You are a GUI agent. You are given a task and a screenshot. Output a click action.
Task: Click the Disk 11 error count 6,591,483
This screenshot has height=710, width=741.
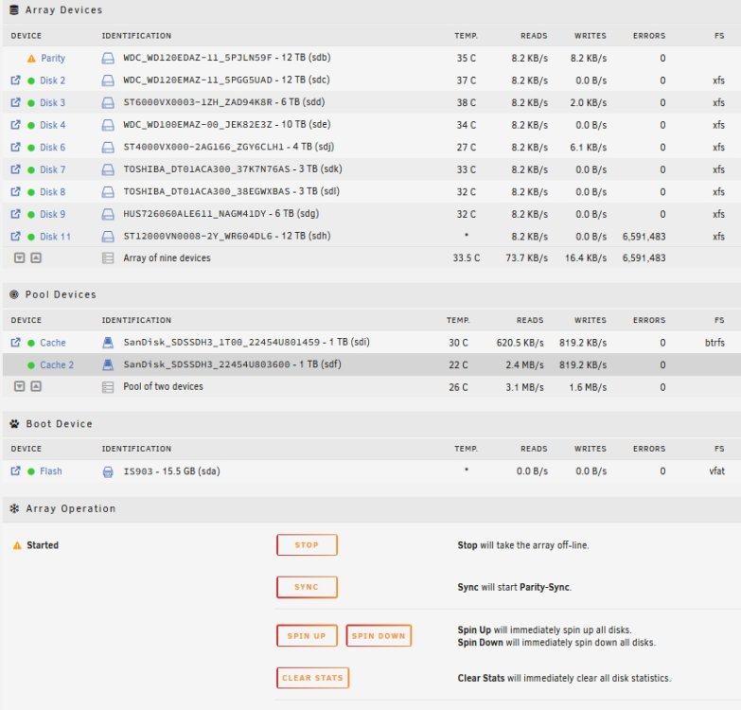[x=644, y=237]
